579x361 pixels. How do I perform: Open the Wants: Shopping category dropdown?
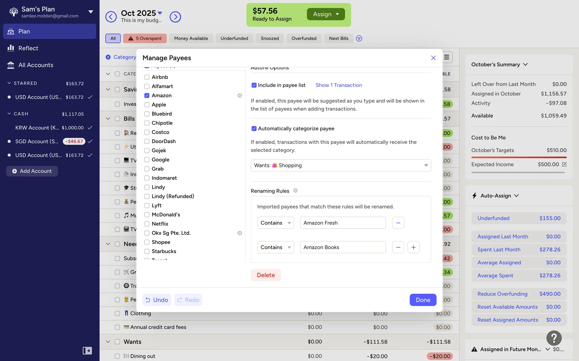340,165
